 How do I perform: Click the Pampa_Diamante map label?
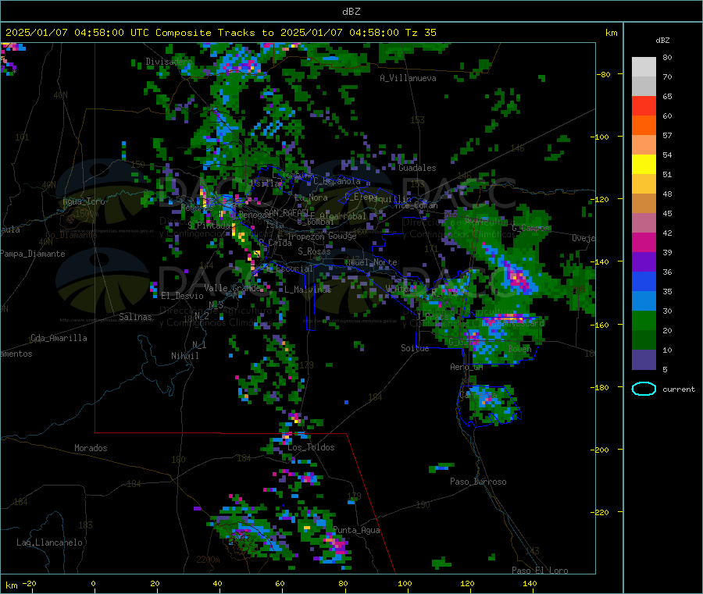click(x=33, y=254)
